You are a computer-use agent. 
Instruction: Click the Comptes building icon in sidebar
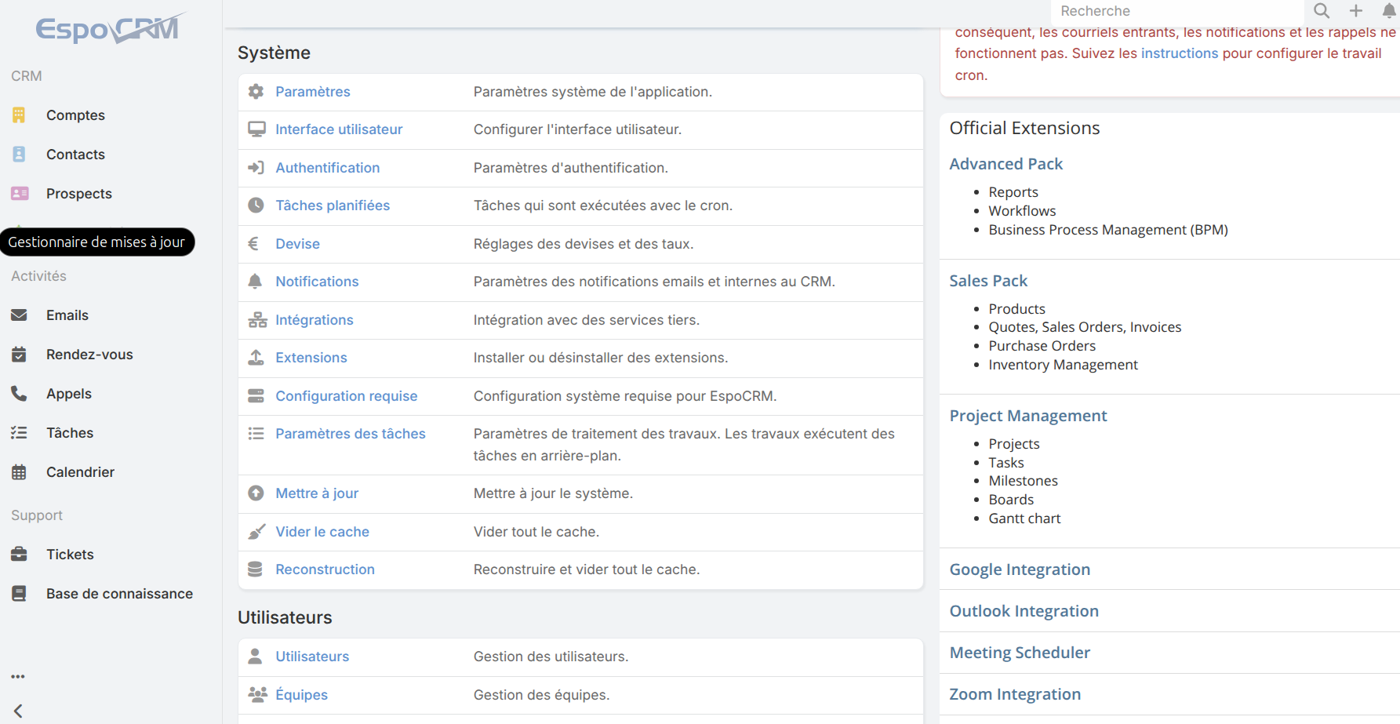(x=20, y=115)
